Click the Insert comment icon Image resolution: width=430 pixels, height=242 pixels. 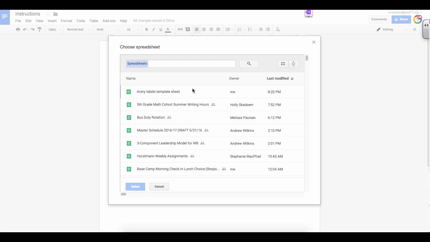click(x=188, y=30)
